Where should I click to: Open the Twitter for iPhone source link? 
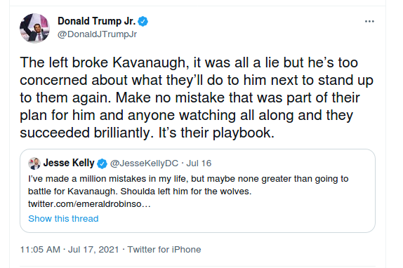tap(164, 250)
